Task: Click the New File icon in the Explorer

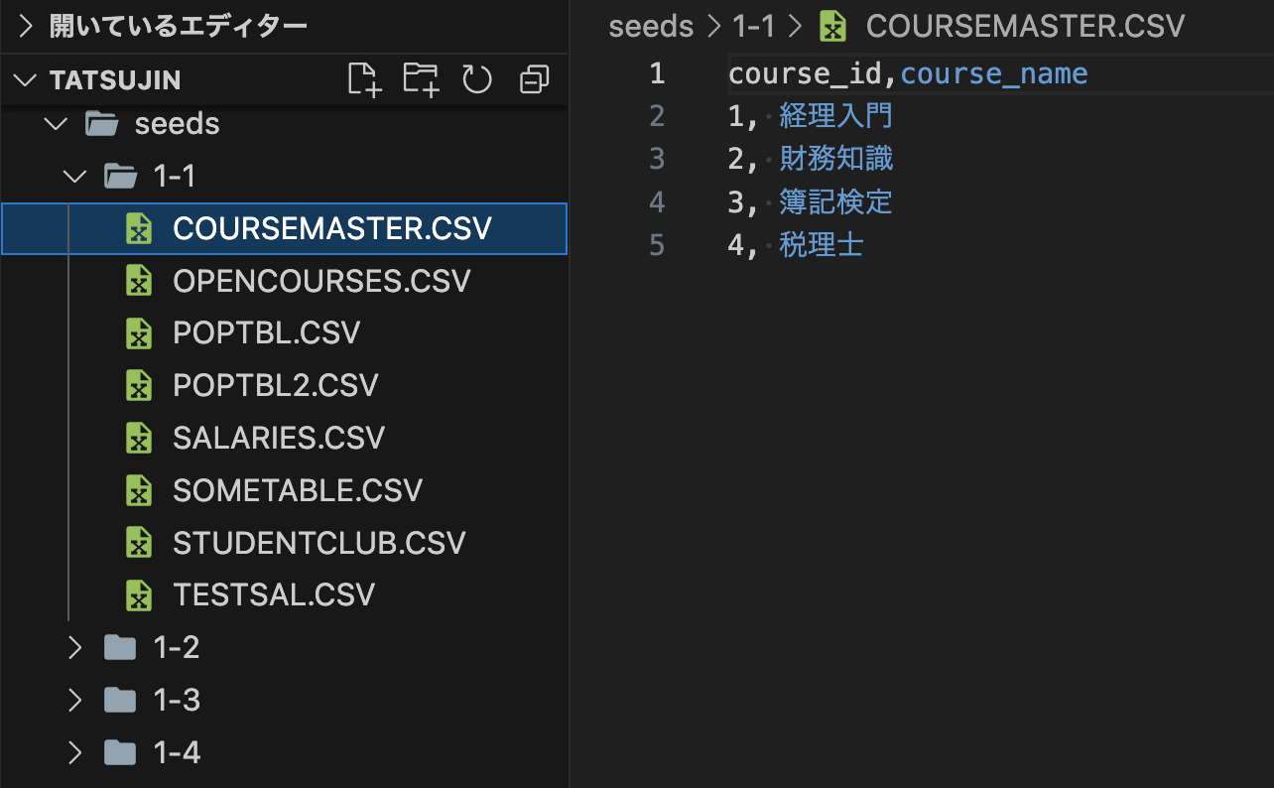Action: click(363, 79)
